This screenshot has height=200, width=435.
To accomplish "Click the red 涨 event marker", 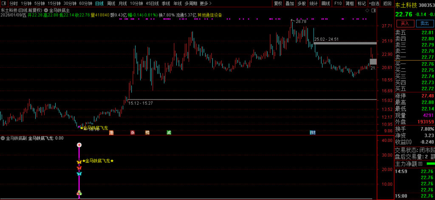I will pos(133,133).
